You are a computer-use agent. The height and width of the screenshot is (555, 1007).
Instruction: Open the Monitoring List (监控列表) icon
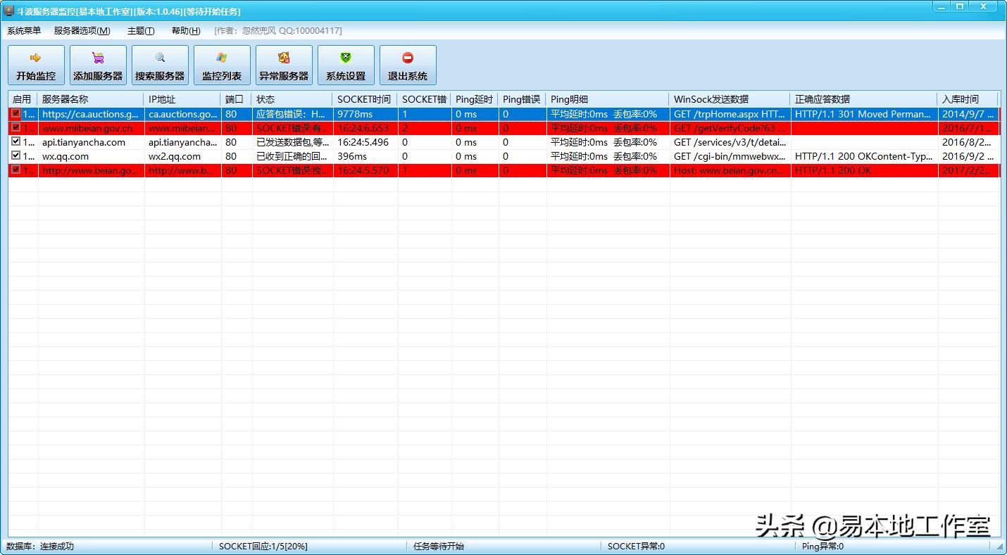(x=222, y=58)
